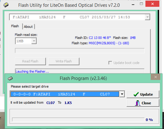164x129 pixels.
Task: Close the Flash Program dialog
Action: click(156, 77)
